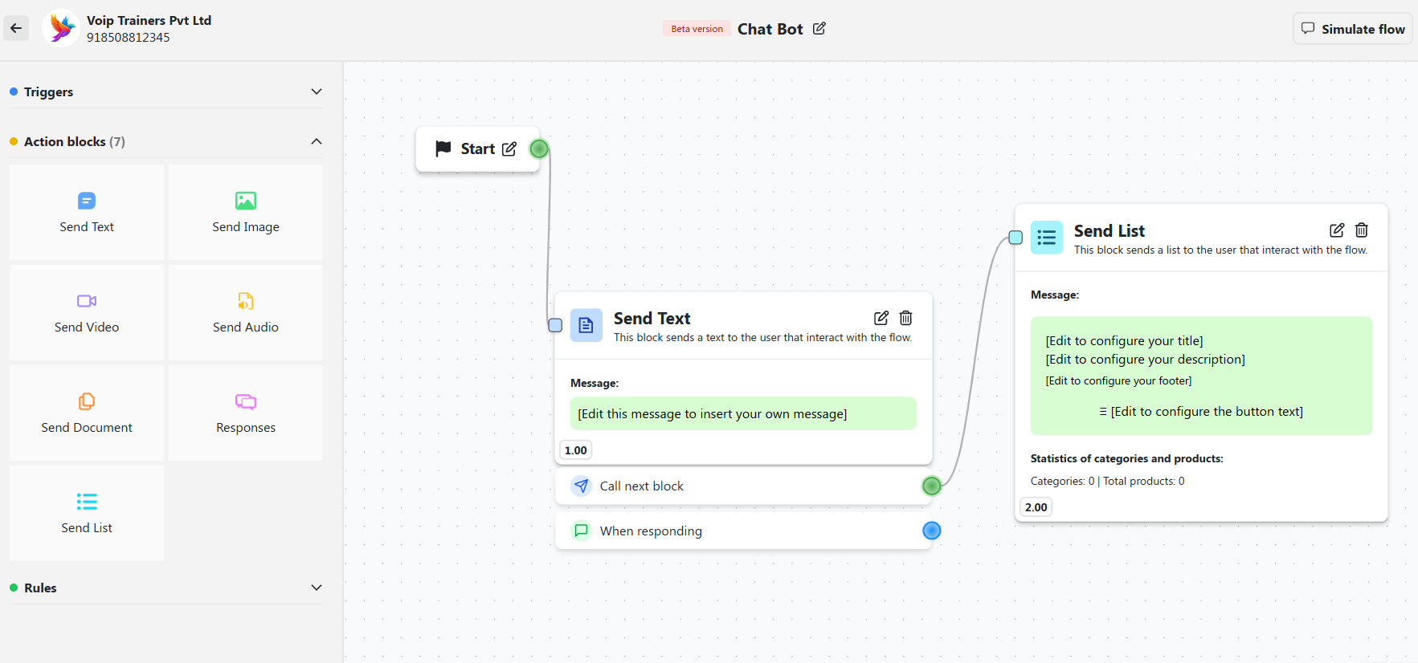Select the Send Video action block
Screen dimensions: 1418x663
86,313
